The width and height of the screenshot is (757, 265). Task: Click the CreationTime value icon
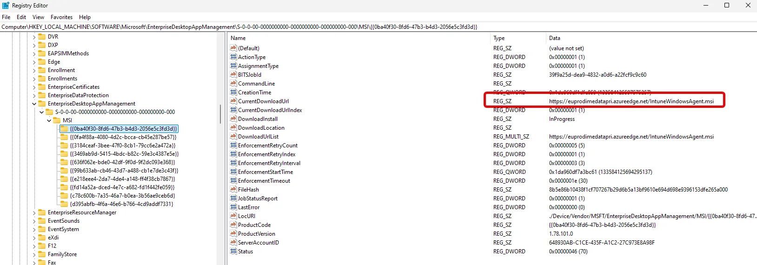[x=233, y=92]
